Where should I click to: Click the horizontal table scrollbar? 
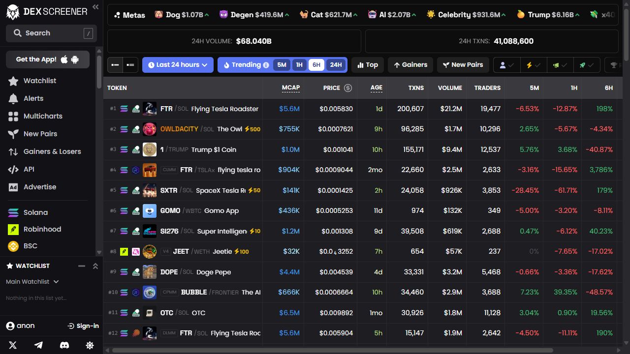click(332, 351)
